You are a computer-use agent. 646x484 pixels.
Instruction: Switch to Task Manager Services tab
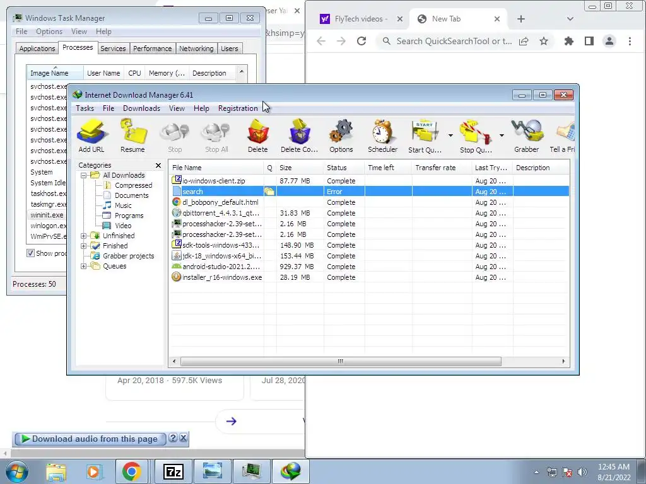click(113, 49)
